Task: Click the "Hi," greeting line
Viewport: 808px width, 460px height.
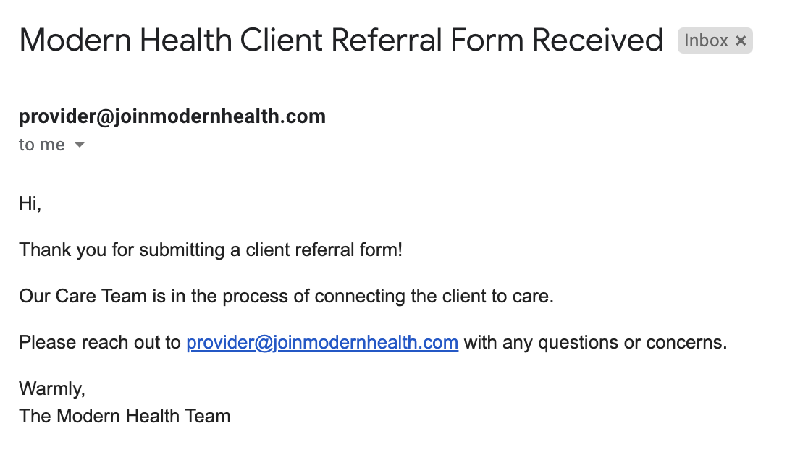Action: [x=30, y=204]
